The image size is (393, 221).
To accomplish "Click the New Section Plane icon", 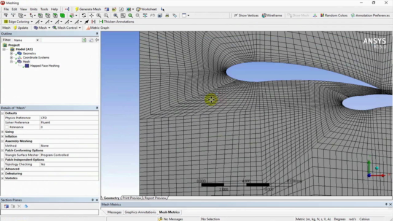I will 6,206.
